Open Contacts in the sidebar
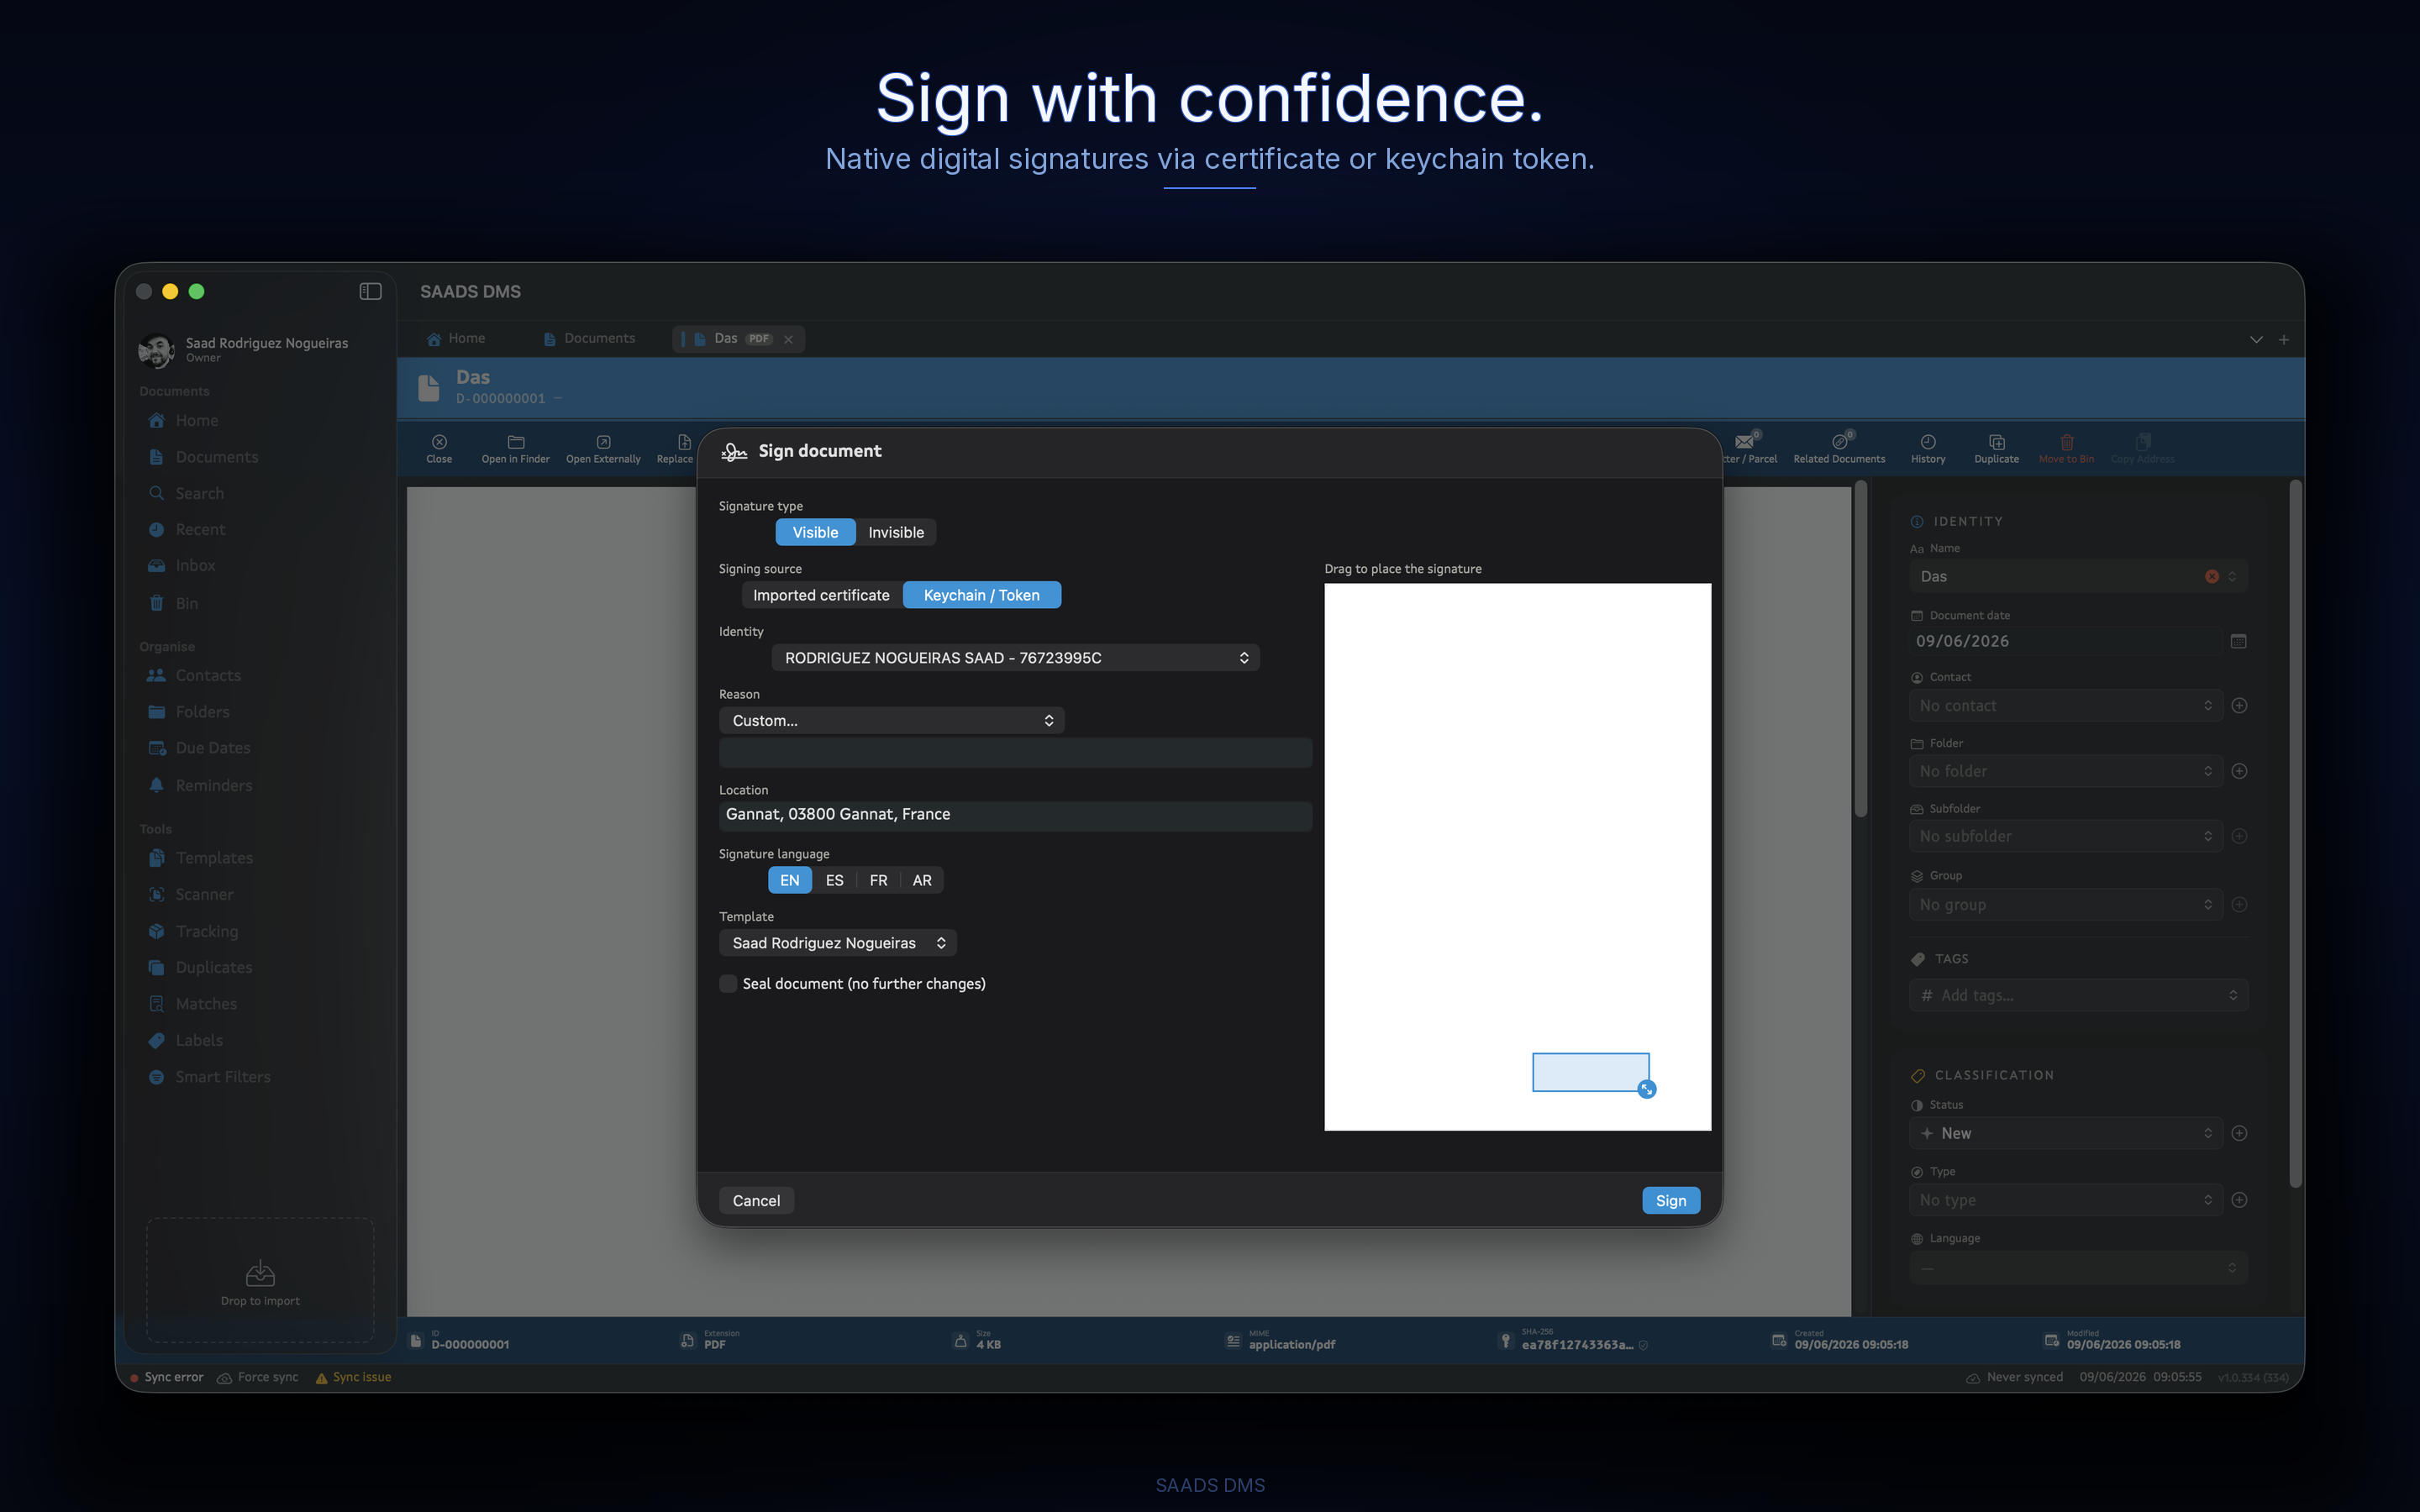The height and width of the screenshot is (1512, 2420). point(194,675)
